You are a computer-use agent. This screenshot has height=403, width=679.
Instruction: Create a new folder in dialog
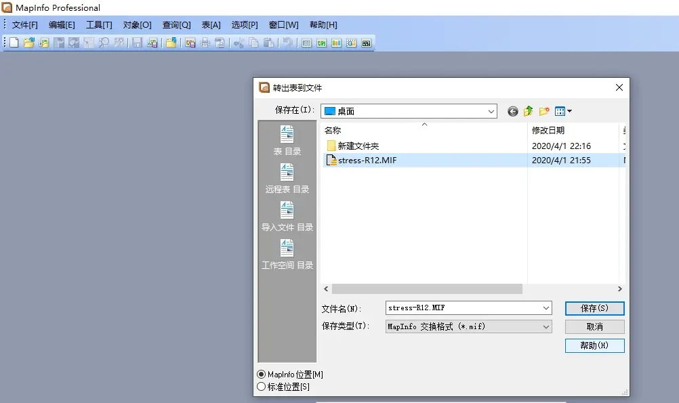(x=544, y=111)
